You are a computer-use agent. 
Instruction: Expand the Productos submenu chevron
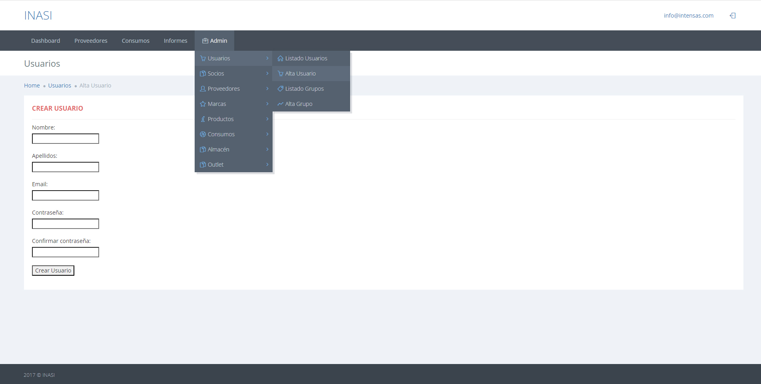point(267,119)
